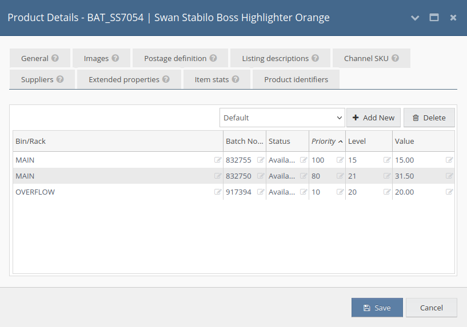Switch to the General tab
The width and height of the screenshot is (467, 327).
click(x=40, y=58)
